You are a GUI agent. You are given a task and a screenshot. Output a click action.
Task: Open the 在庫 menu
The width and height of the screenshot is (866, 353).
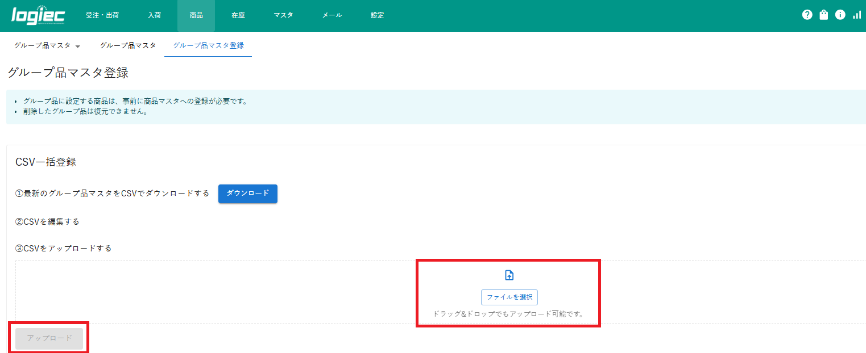point(238,15)
